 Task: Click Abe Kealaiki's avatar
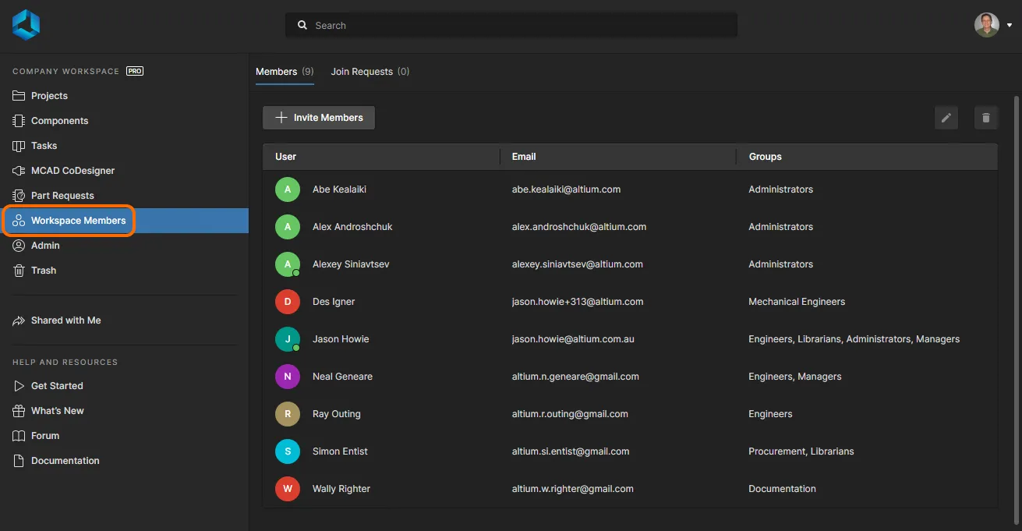pos(288,189)
